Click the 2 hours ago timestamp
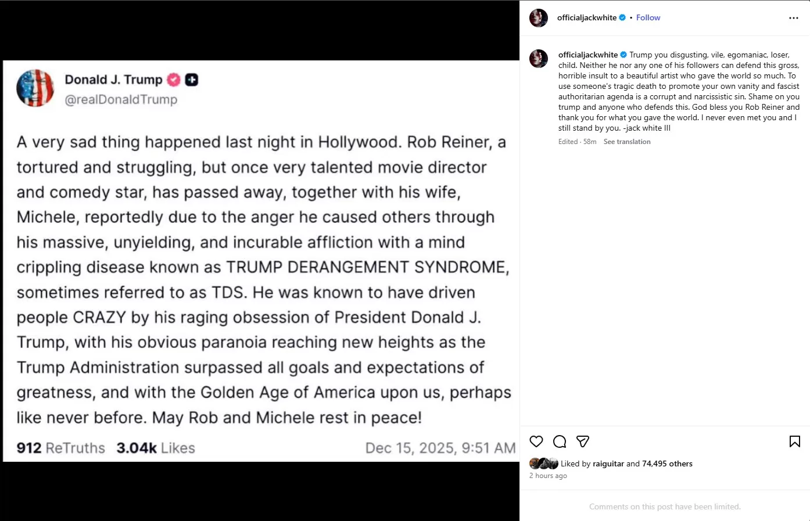Screen dimensions: 810x521 tap(548, 476)
